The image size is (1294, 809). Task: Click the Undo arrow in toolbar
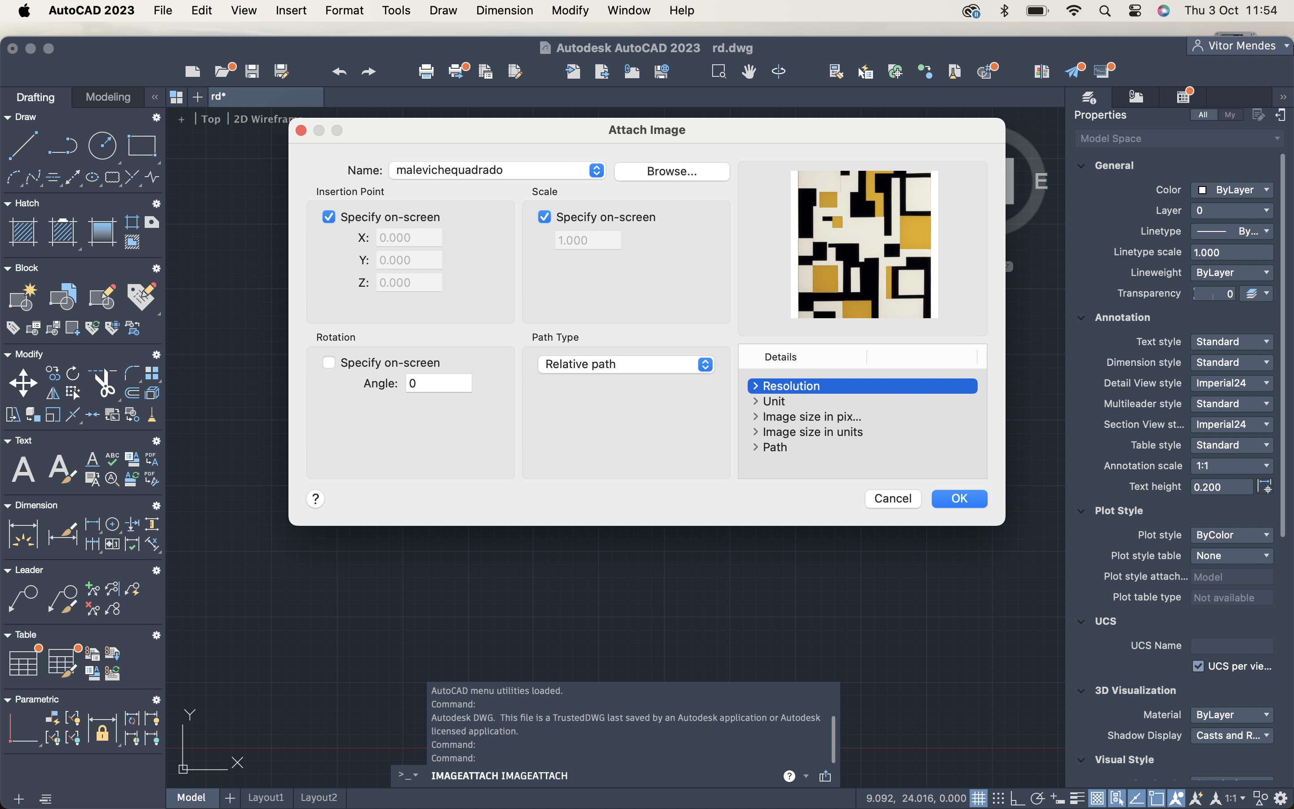tap(339, 71)
